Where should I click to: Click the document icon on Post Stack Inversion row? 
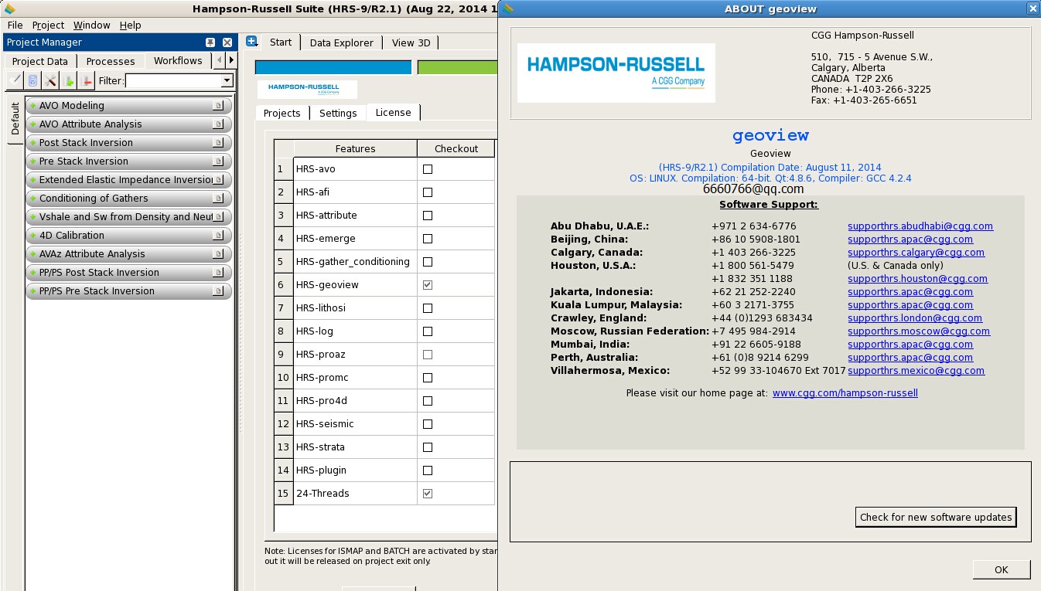point(219,143)
